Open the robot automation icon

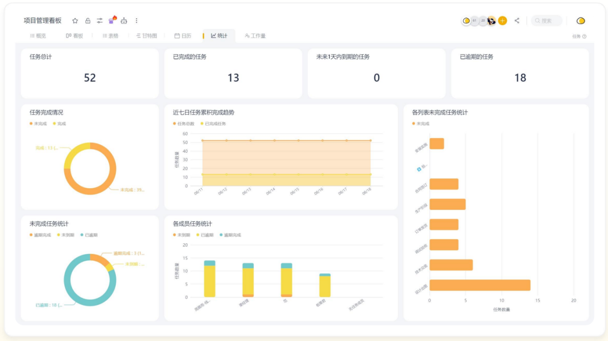[x=124, y=21]
